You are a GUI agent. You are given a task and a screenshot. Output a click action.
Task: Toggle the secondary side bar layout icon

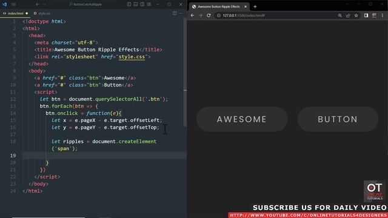coord(142,4)
